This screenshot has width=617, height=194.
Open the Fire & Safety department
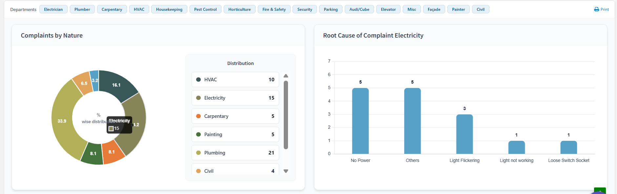pyautogui.click(x=274, y=9)
